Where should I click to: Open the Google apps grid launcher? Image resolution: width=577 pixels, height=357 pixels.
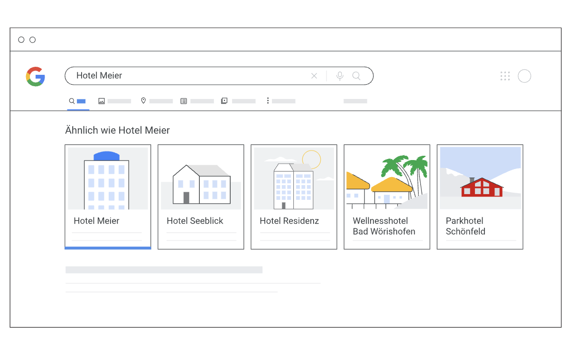505,76
